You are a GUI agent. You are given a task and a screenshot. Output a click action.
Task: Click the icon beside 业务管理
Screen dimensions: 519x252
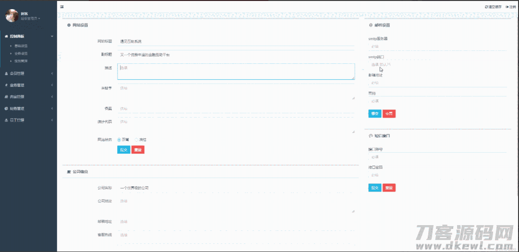[x=6, y=85]
